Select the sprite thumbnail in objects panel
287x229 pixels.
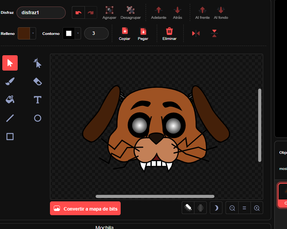pyautogui.click(x=283, y=194)
